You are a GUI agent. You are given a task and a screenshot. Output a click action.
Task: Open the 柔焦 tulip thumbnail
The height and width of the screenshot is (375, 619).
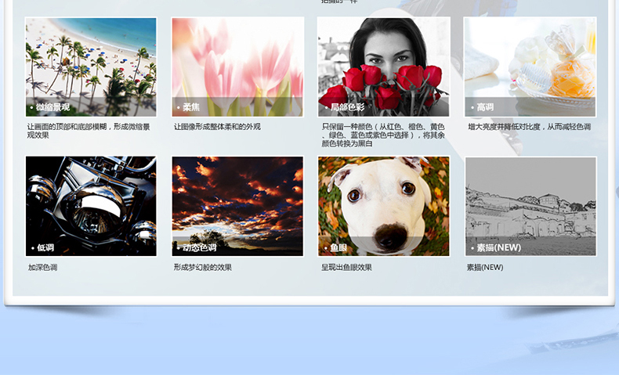point(237,67)
